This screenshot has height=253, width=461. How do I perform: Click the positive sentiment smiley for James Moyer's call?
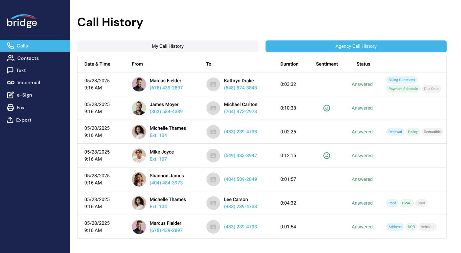point(327,108)
